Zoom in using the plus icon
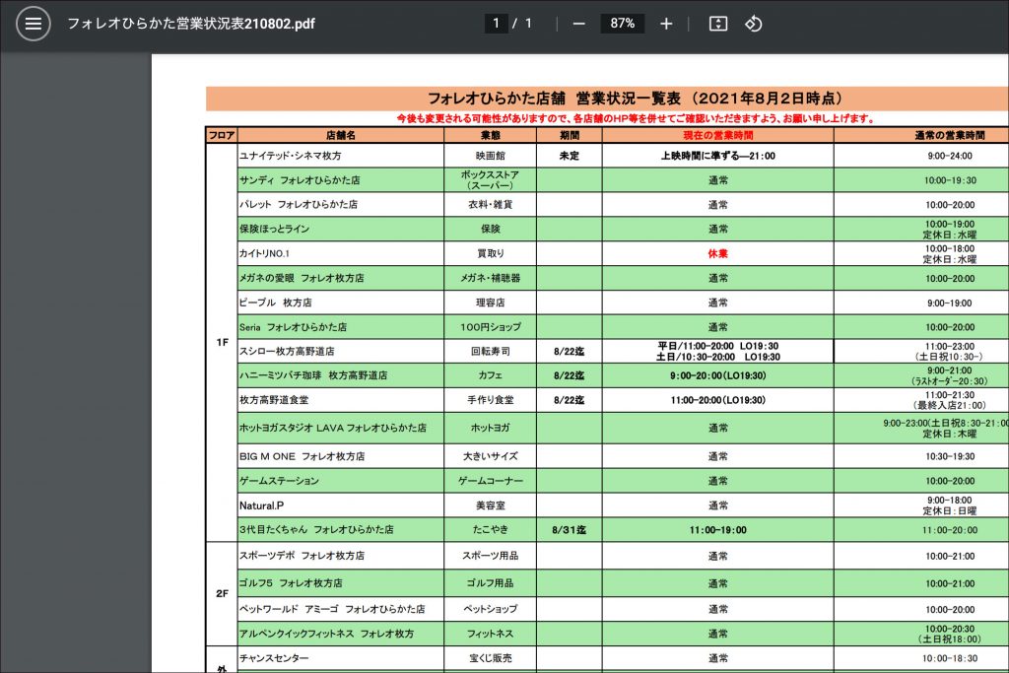Image resolution: width=1009 pixels, height=673 pixels. pyautogui.click(x=666, y=24)
